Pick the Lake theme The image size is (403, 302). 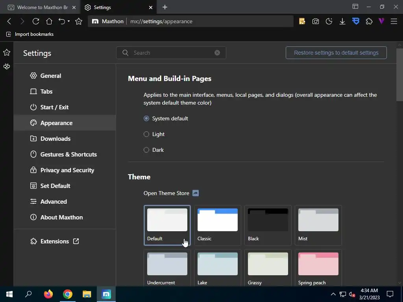click(217, 268)
